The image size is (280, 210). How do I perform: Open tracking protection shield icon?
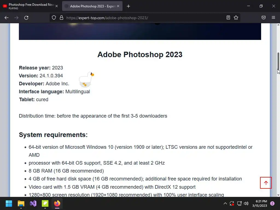(x=54, y=18)
